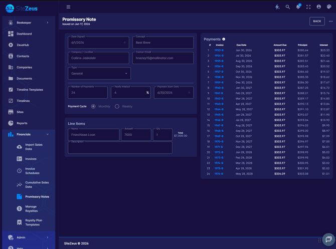
Task: Click the Sites storefront icon
Action: [x=11, y=112]
